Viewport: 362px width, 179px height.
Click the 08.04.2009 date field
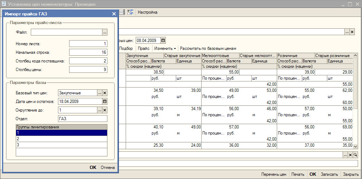148,41
